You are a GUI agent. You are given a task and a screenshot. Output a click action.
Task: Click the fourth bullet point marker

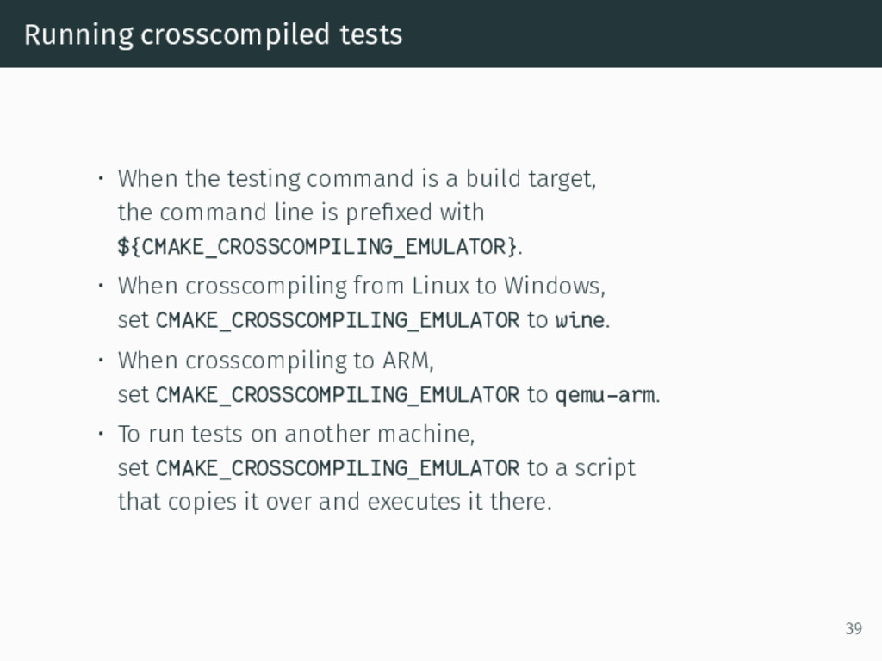pyautogui.click(x=101, y=434)
